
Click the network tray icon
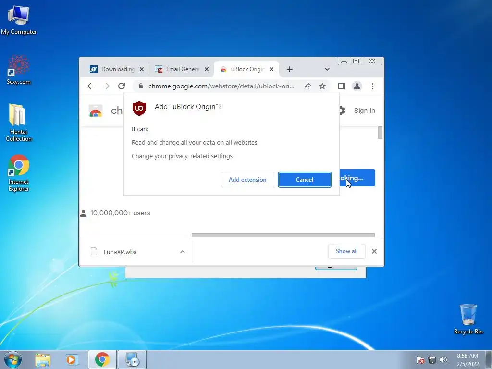[x=432, y=360]
